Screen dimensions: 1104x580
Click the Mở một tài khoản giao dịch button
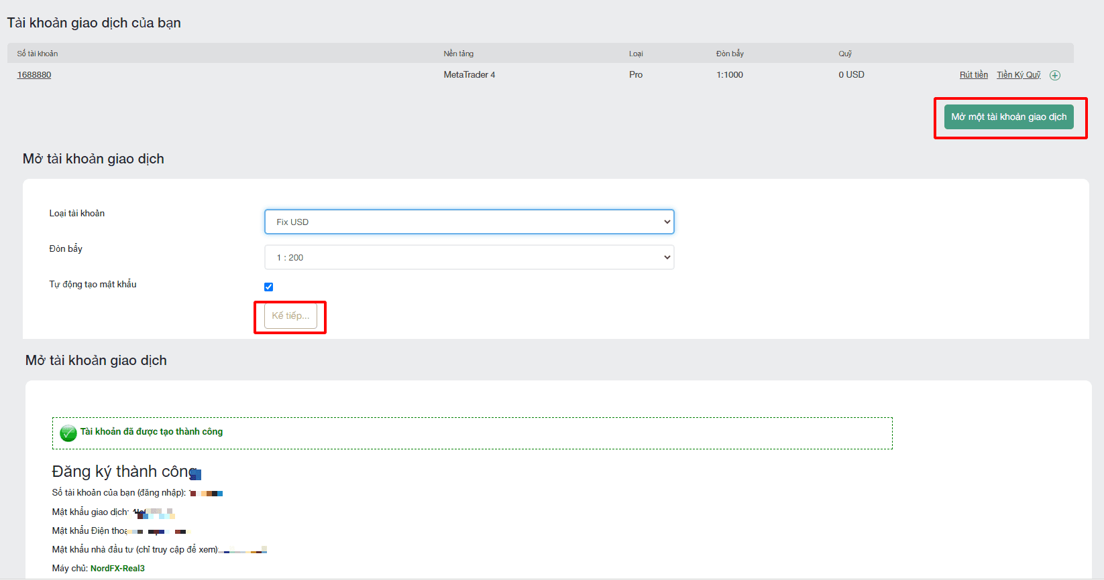(1009, 117)
